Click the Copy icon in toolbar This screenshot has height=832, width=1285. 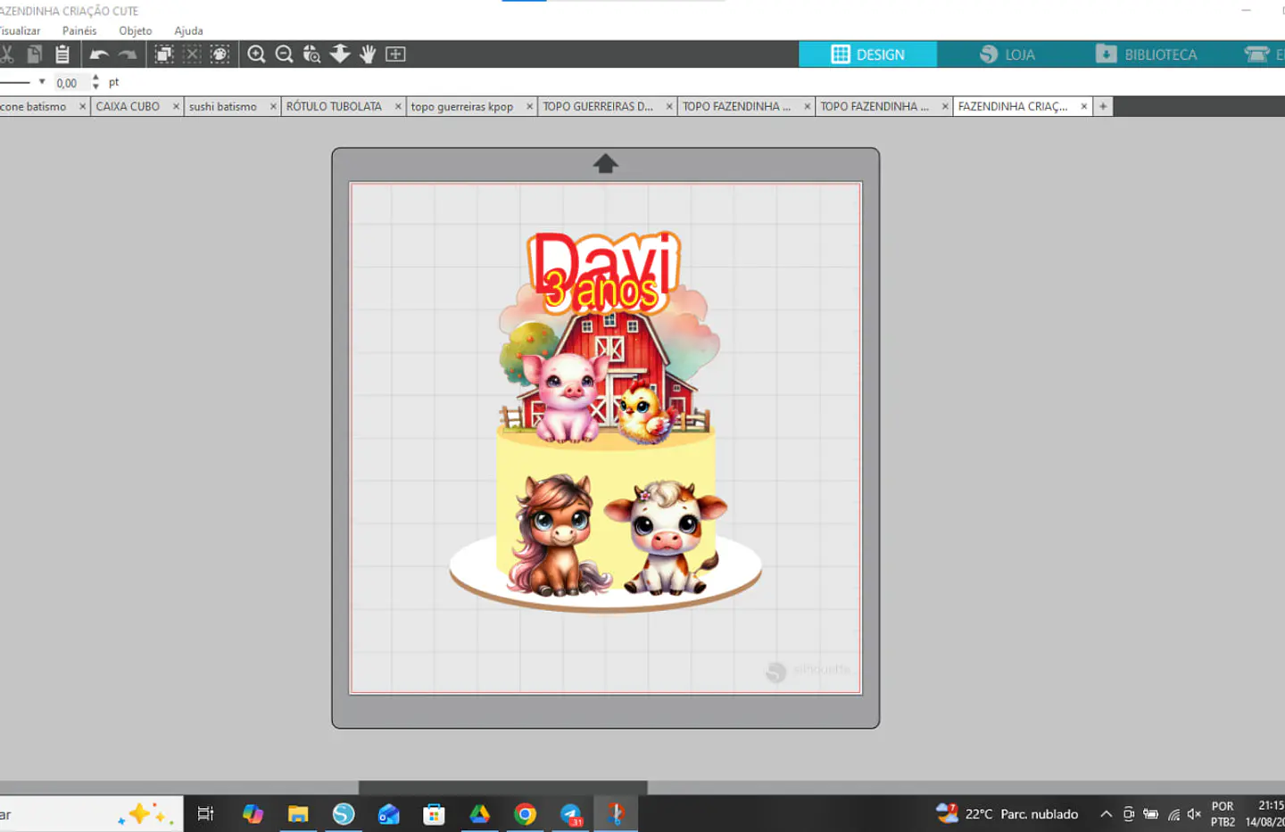[x=35, y=54]
